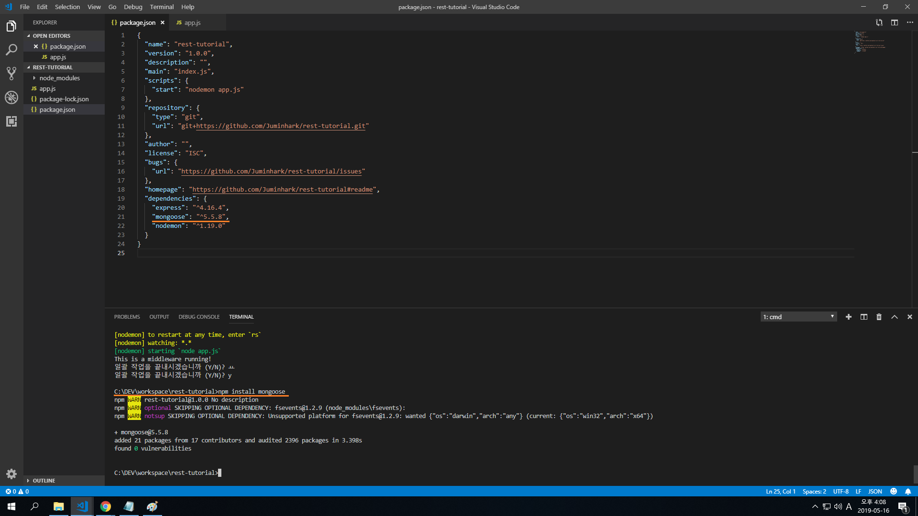Open the Debug view in activity bar
Screen dimensions: 918x516
[x=11, y=97]
